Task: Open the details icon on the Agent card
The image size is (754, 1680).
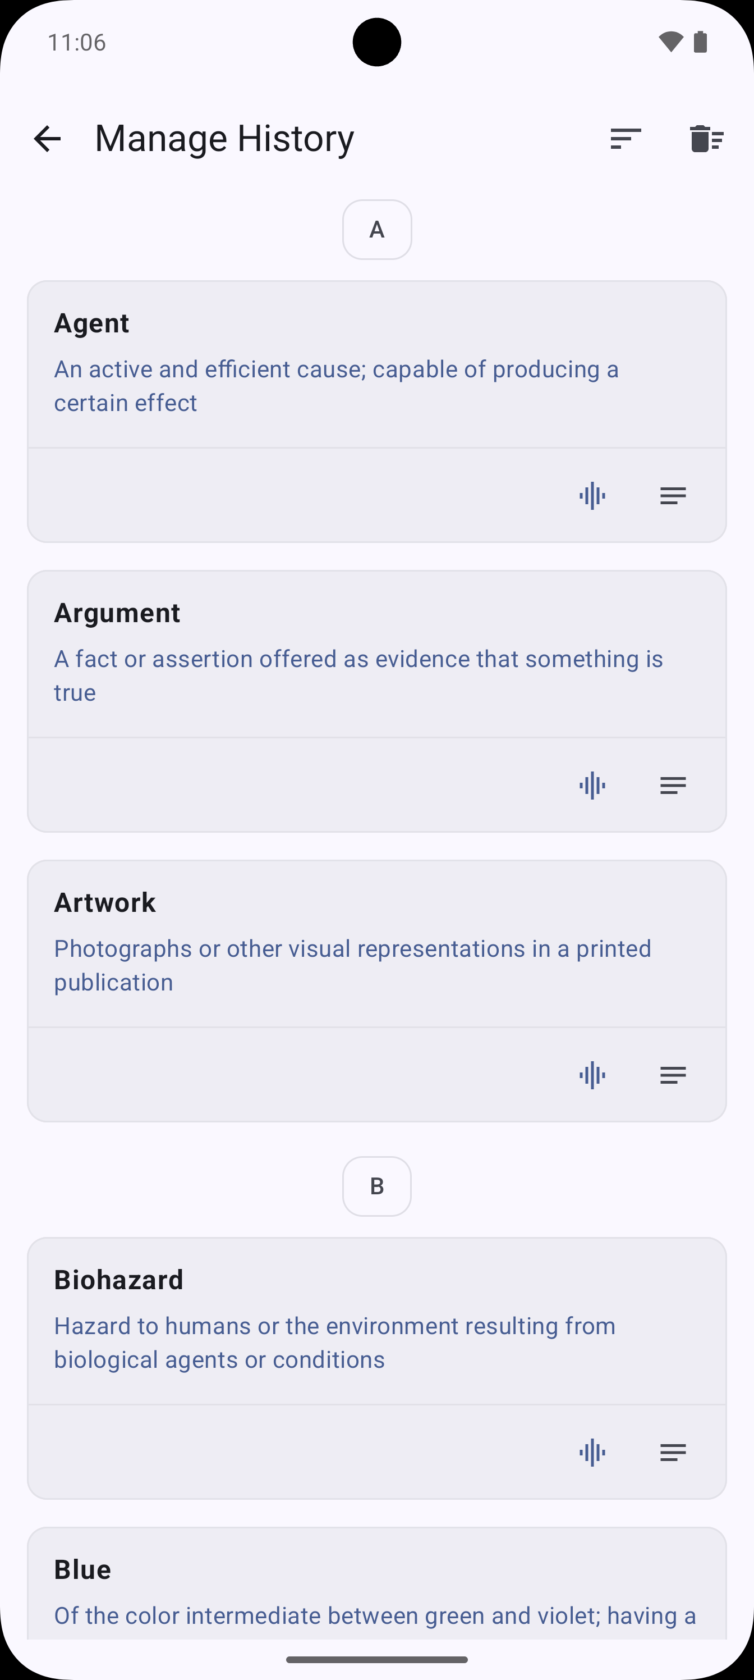Action: click(x=672, y=496)
